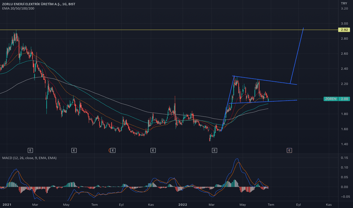Click the May label following 2021 Mar
Image resolution: width=353 pixels, height=208 pixels.
66,205
